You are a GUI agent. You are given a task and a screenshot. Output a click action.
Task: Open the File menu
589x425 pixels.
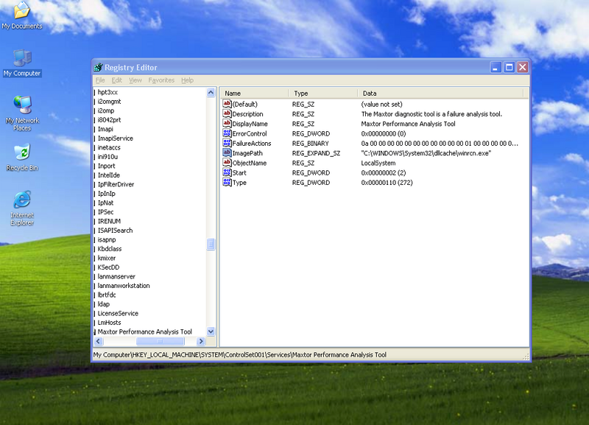tap(100, 80)
